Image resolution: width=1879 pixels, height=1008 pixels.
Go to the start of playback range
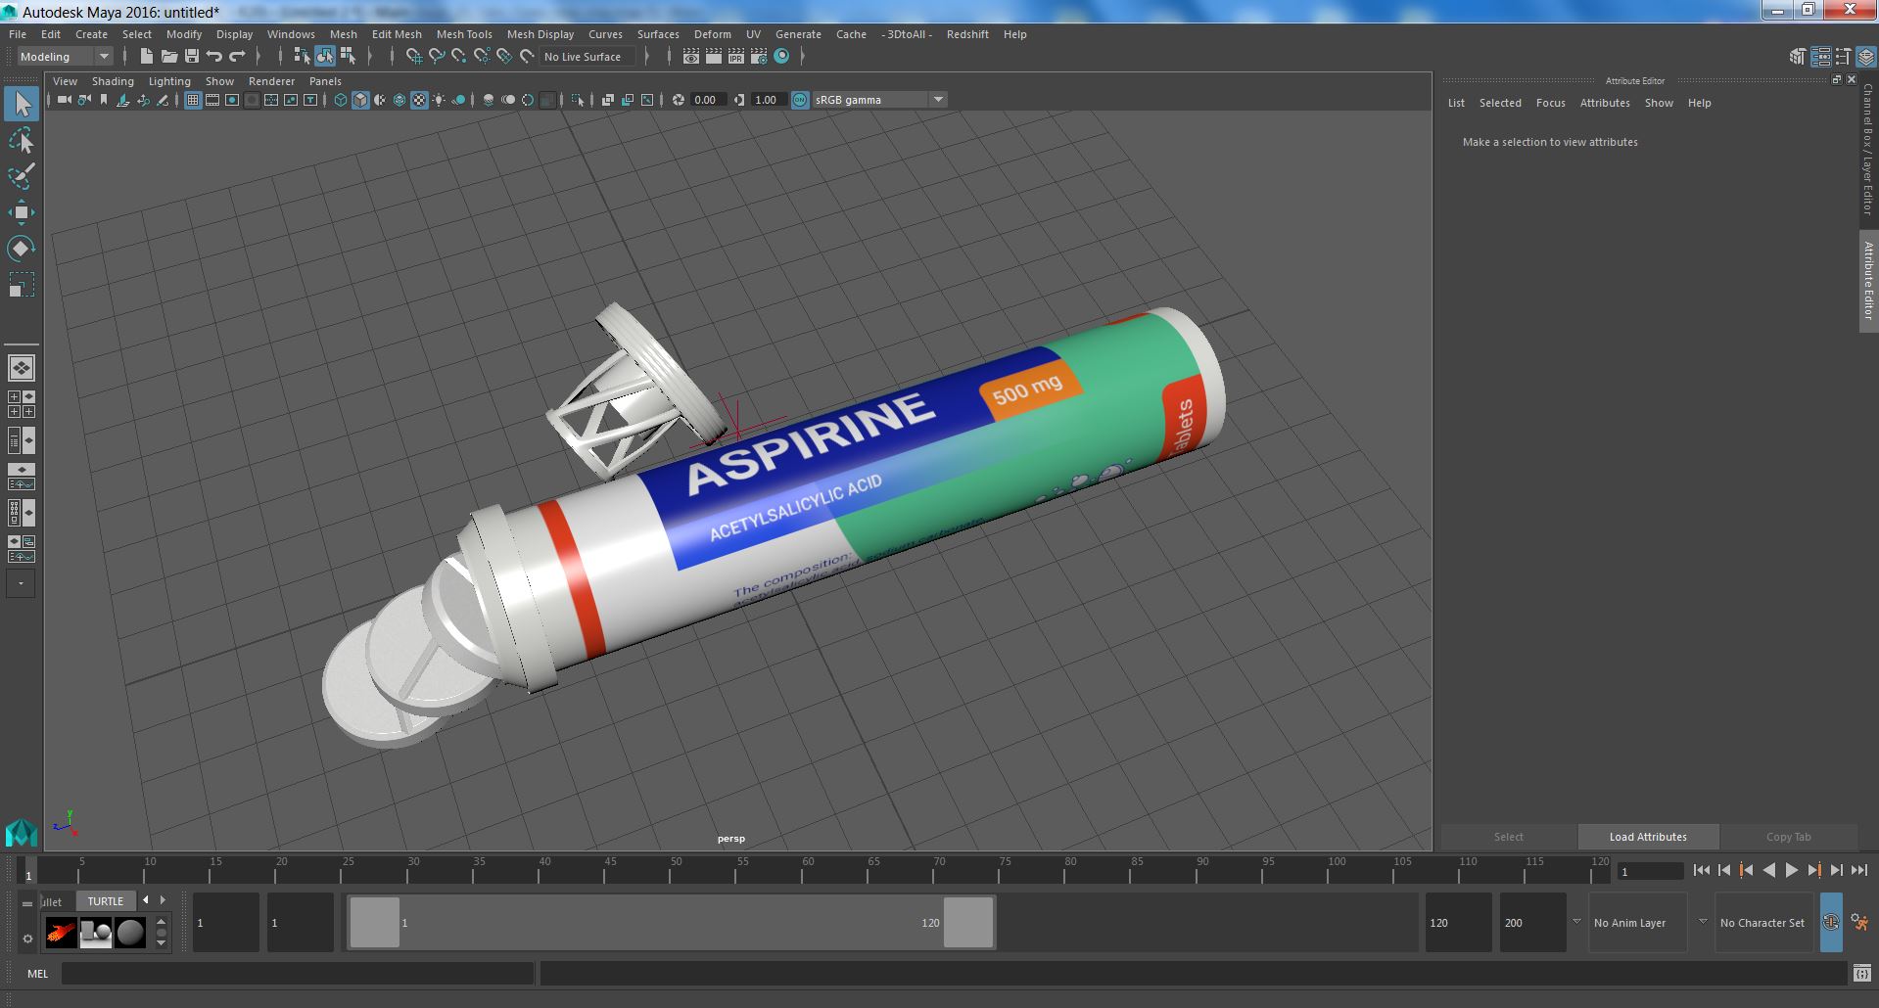click(x=1701, y=870)
